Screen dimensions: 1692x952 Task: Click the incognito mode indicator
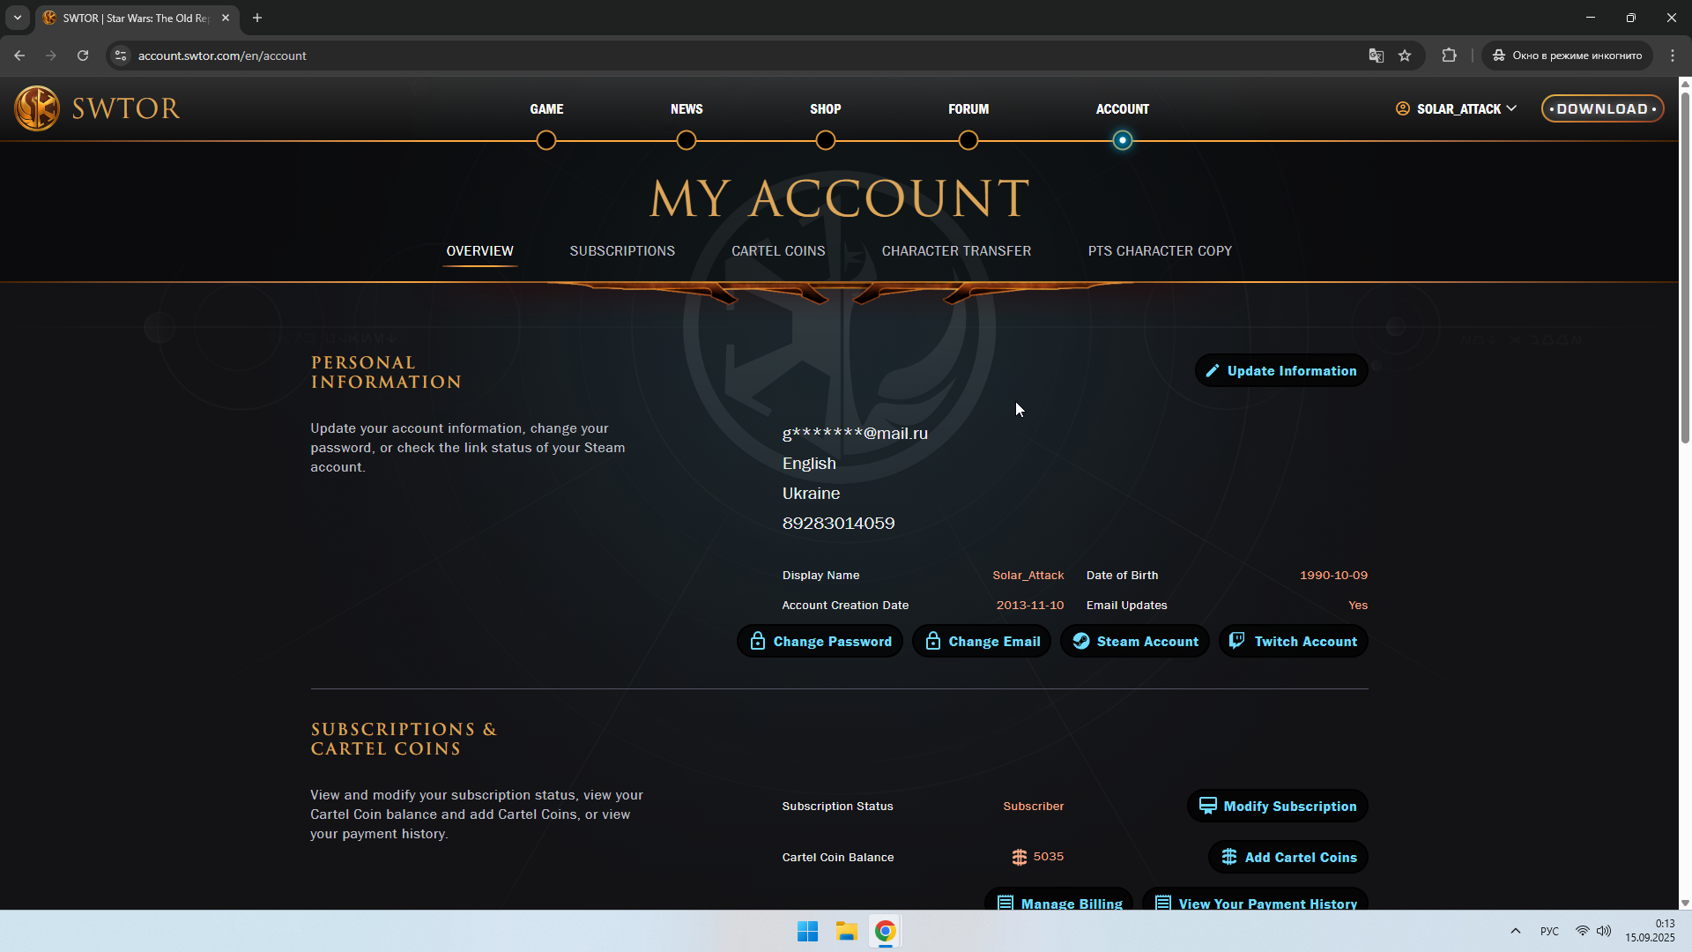tap(1568, 56)
